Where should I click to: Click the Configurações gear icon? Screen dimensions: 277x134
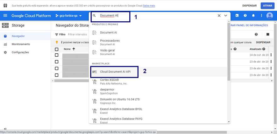[5, 52]
